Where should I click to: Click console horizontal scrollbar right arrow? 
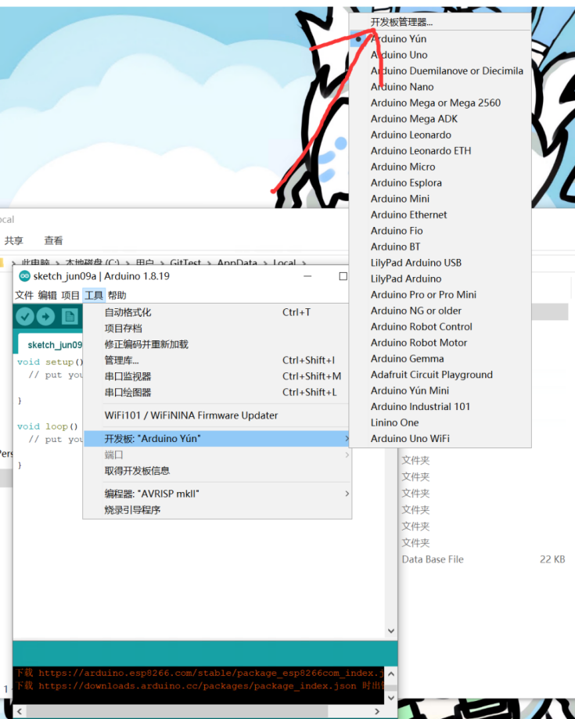[377, 712]
